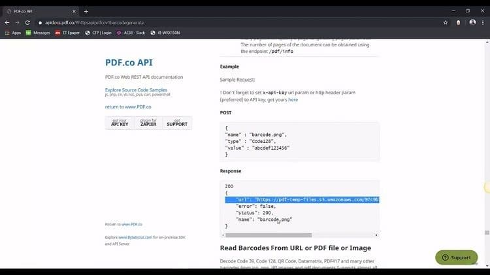The height and width of the screenshot is (275, 490).
Task: Open the Chrome profile avatar
Action: [x=472, y=22]
